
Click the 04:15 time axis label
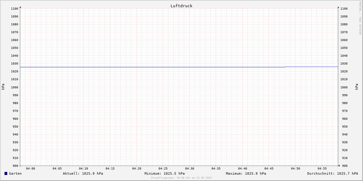pos(110,169)
